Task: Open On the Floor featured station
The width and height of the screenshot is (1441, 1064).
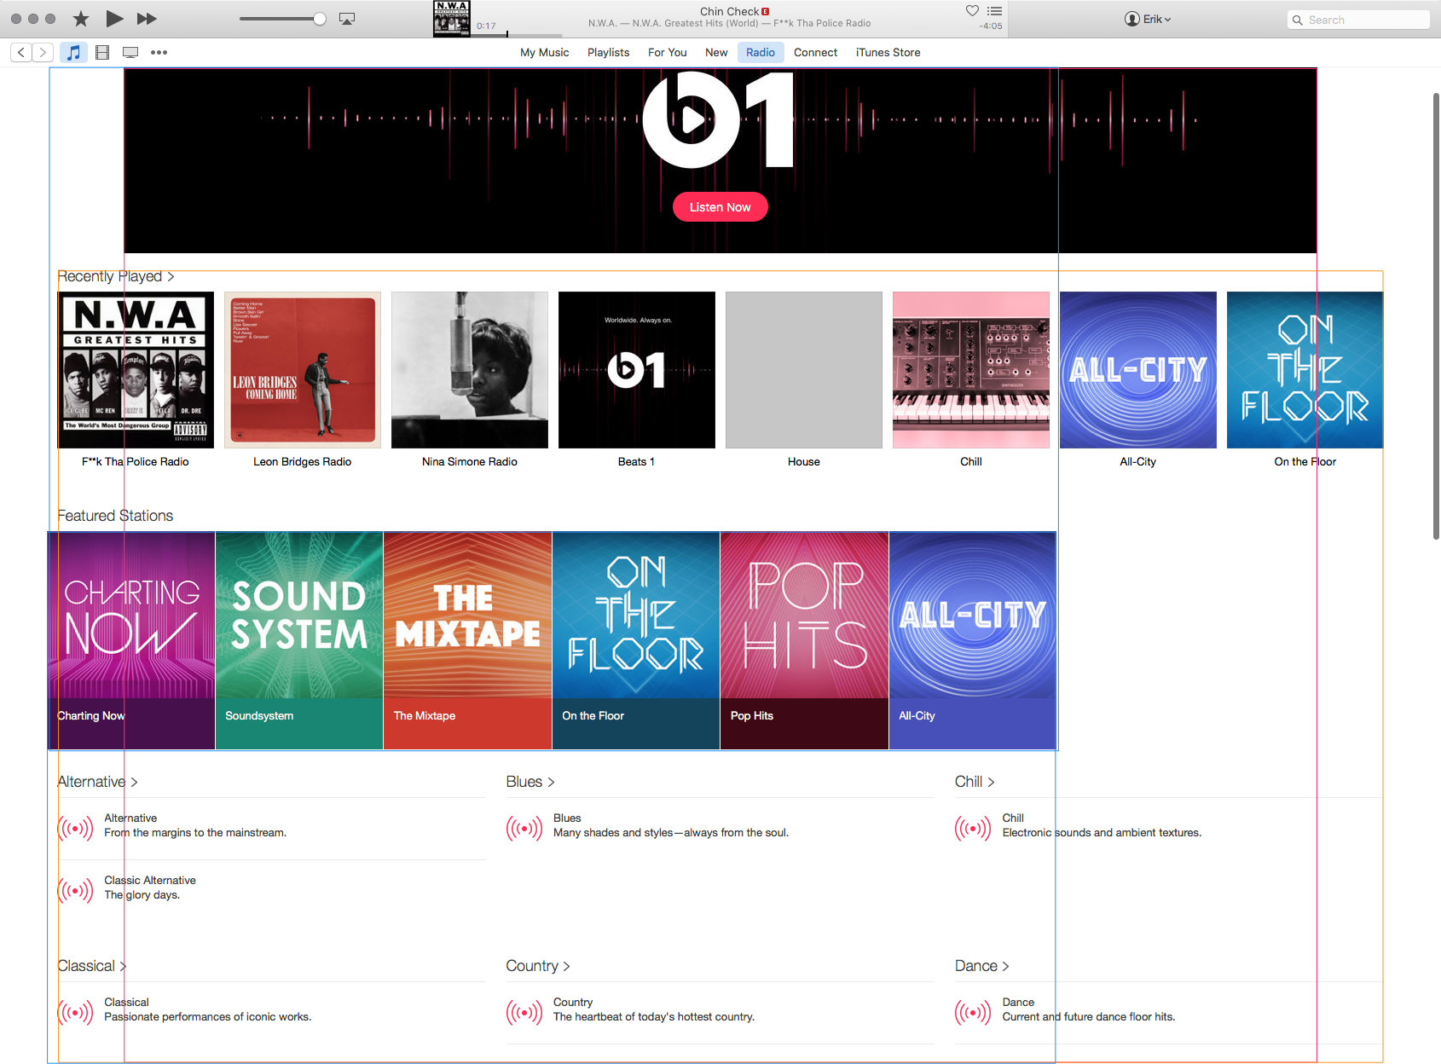Action: (x=636, y=641)
